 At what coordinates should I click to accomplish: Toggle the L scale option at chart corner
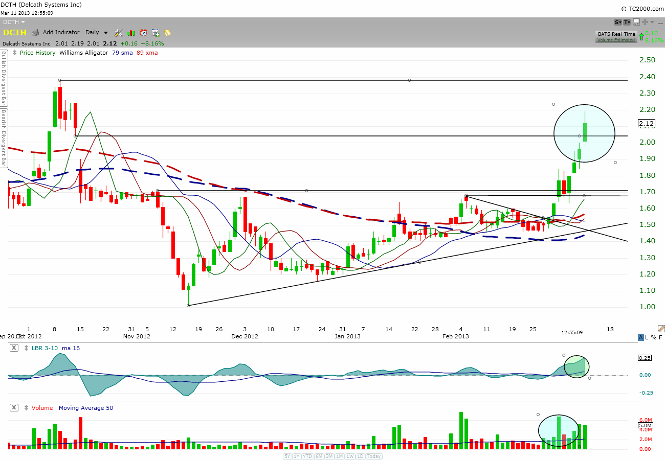click(x=648, y=337)
